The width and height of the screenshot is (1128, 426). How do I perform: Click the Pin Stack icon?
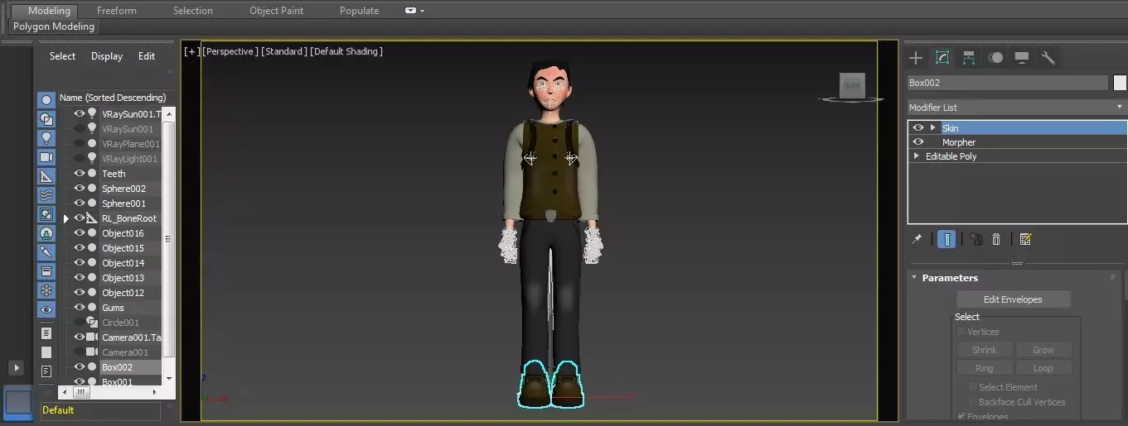[917, 239]
